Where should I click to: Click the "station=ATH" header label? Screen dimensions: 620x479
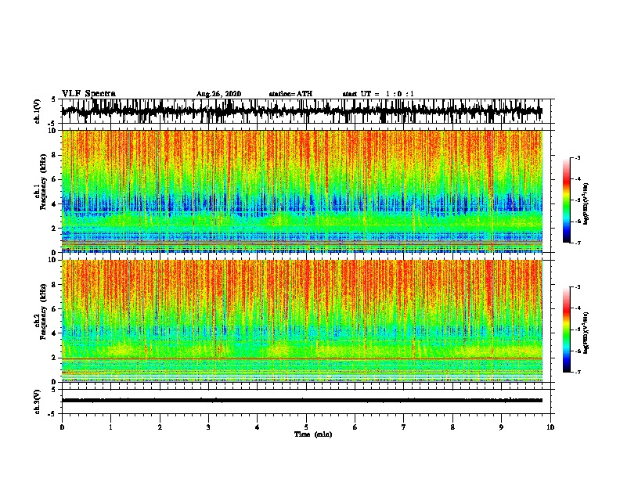pos(290,94)
